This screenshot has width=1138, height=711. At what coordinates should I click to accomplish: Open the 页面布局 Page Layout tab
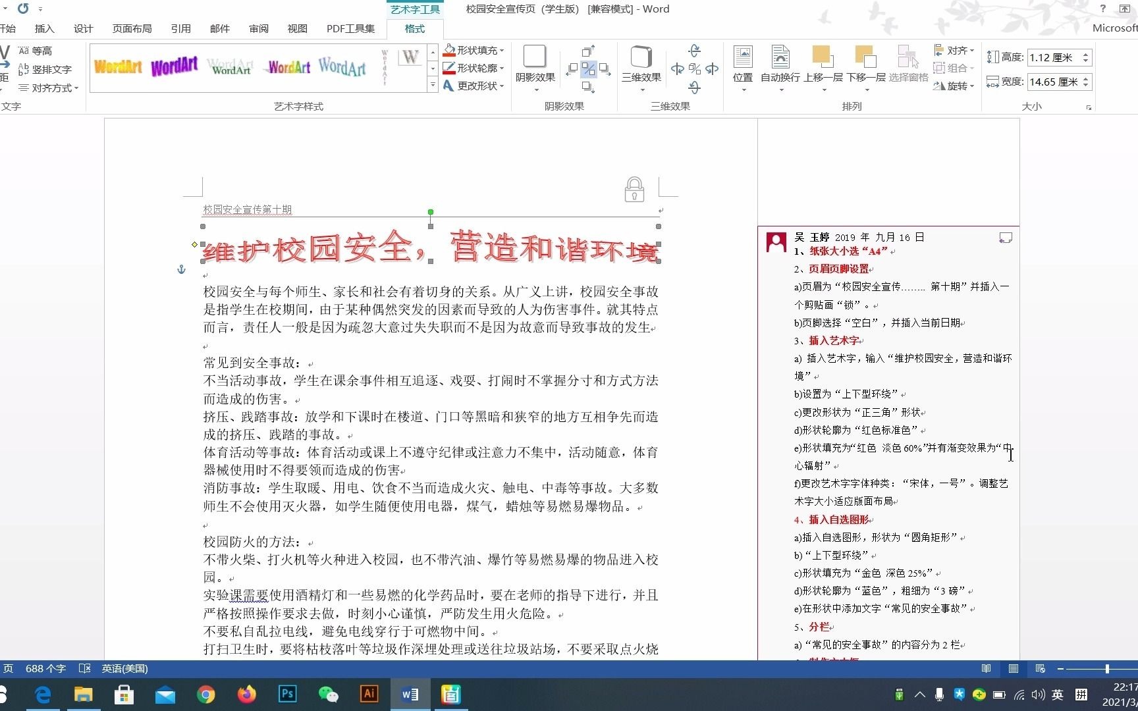click(132, 28)
